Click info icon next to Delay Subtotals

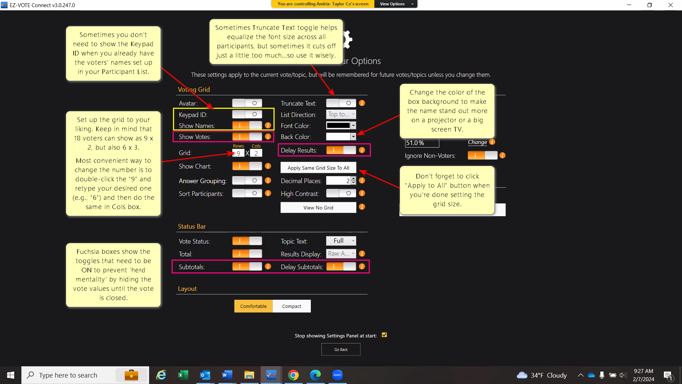pos(362,266)
